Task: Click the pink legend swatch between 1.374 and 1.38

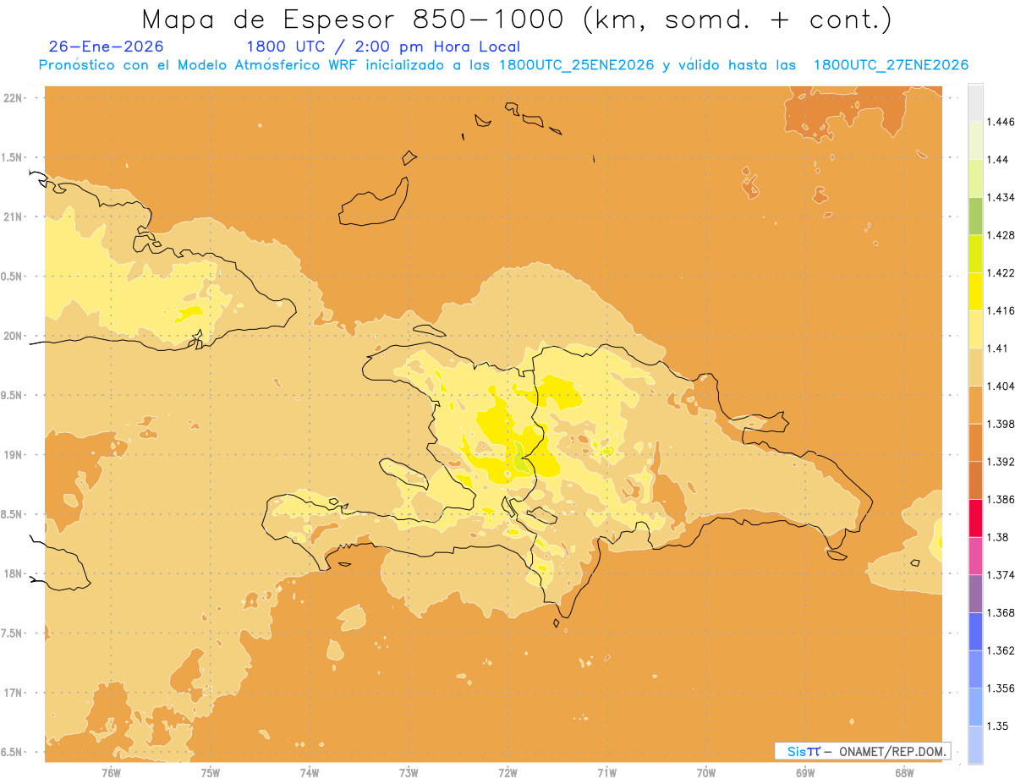Action: 975,556
